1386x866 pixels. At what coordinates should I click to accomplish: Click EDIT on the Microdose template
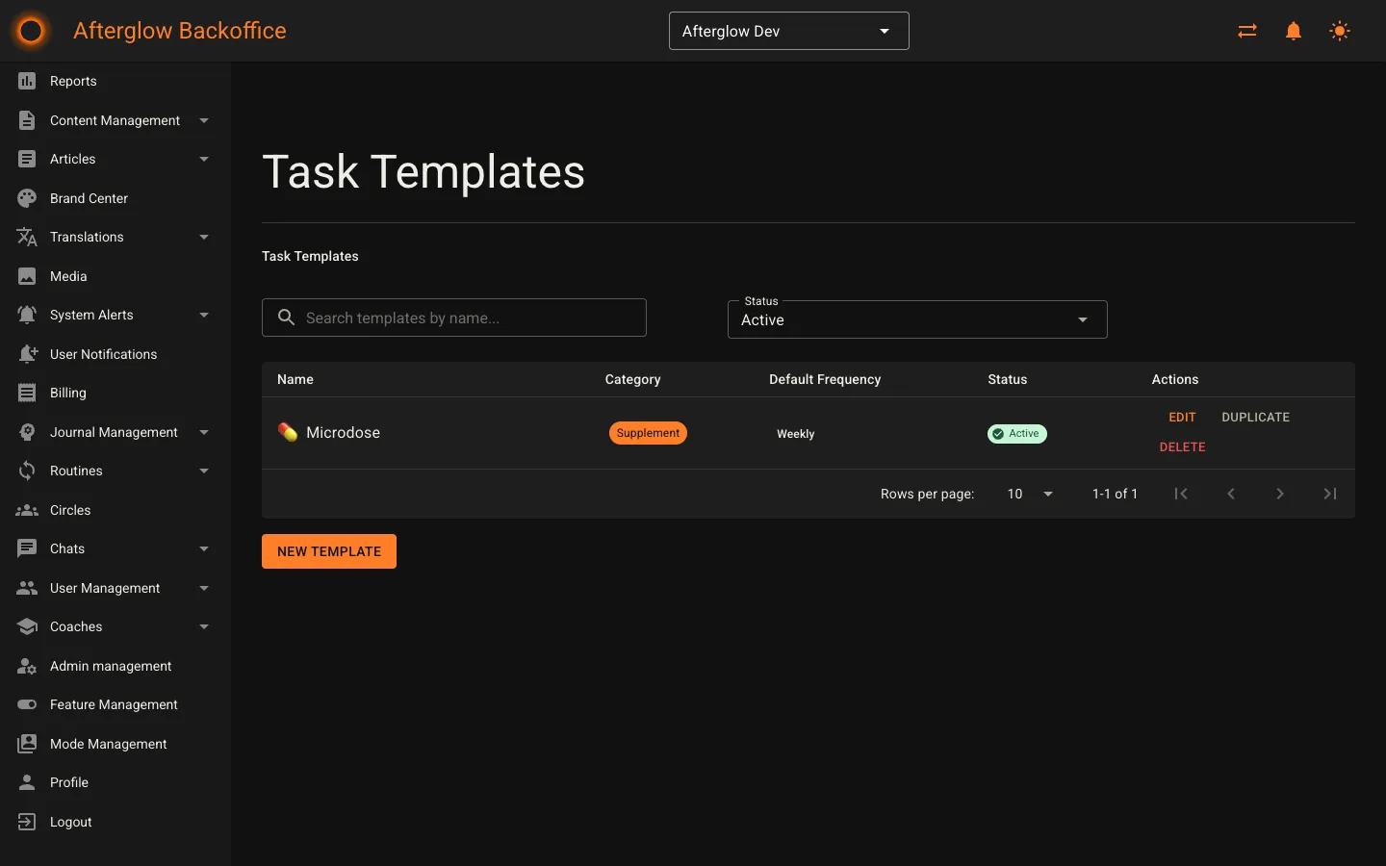tap(1182, 417)
